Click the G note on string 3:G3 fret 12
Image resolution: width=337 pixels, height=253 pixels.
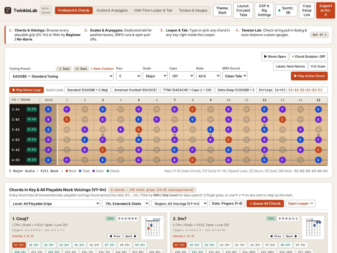click(265, 130)
